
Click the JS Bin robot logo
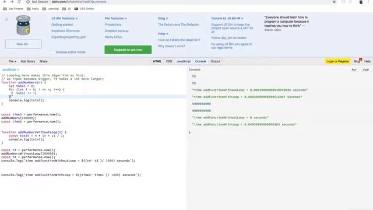click(x=23, y=25)
